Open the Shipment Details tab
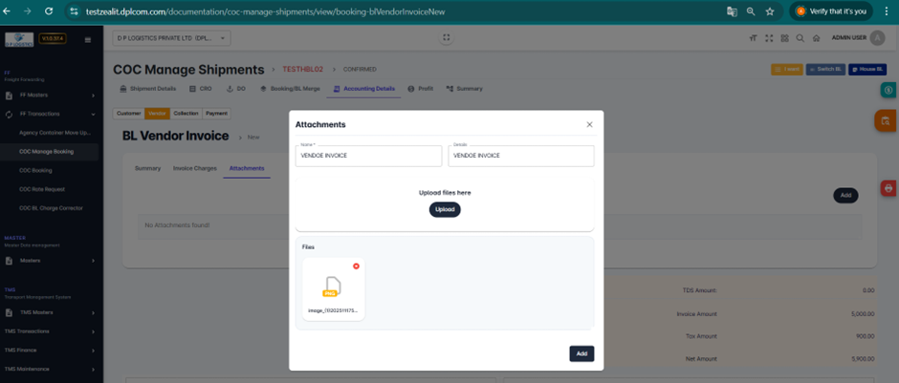This screenshot has height=383, width=899. 148,88
